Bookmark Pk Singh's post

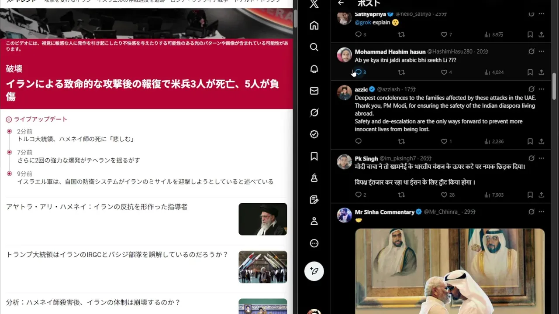pos(530,195)
